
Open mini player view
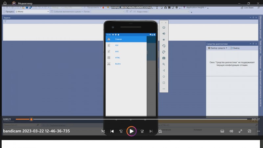[x=250, y=131]
